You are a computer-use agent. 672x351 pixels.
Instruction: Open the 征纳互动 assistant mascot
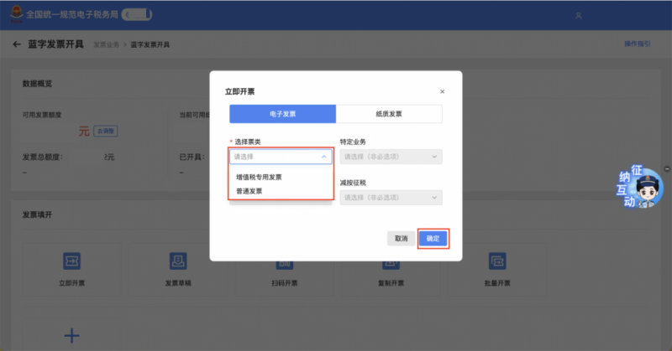point(639,188)
